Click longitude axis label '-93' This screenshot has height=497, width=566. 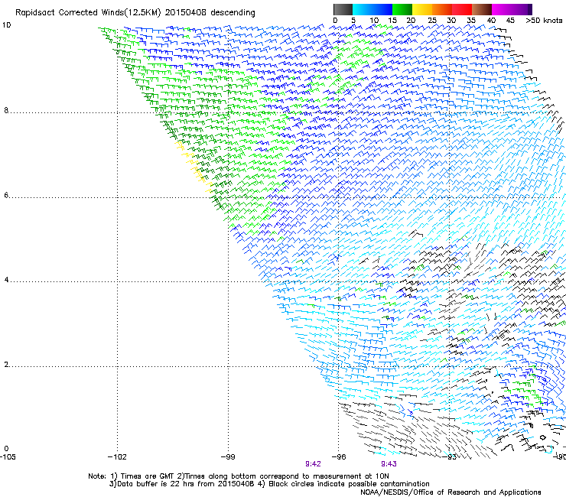(450, 457)
